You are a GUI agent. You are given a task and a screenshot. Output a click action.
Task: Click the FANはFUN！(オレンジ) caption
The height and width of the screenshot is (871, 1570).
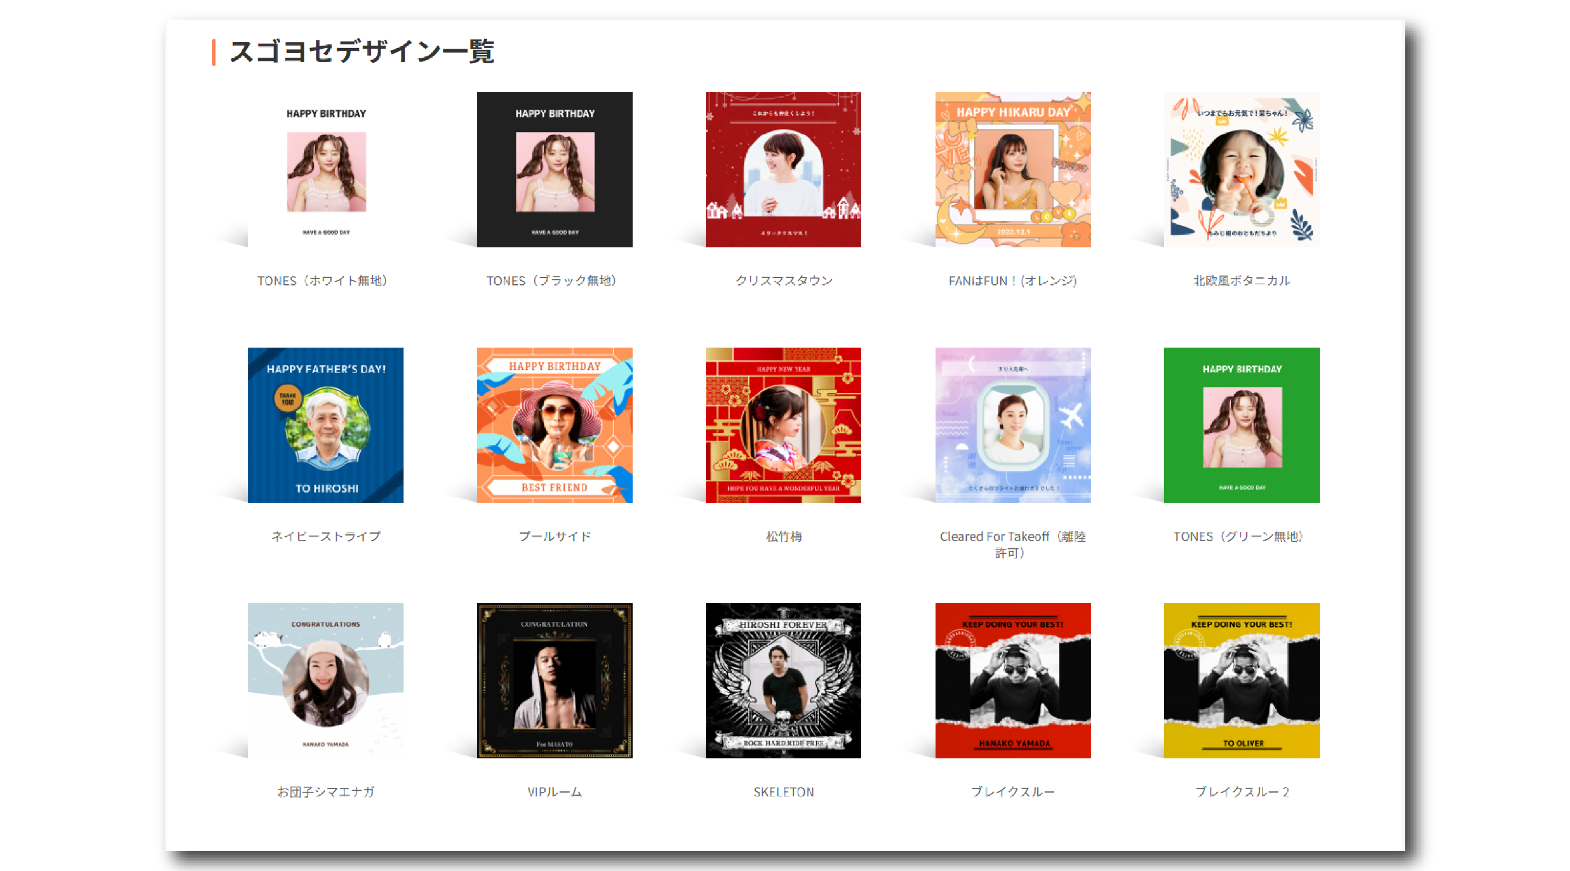(x=1012, y=281)
